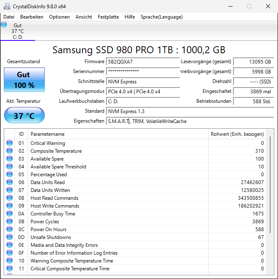Click the Host Write Commands value 186202921

click(x=251, y=206)
